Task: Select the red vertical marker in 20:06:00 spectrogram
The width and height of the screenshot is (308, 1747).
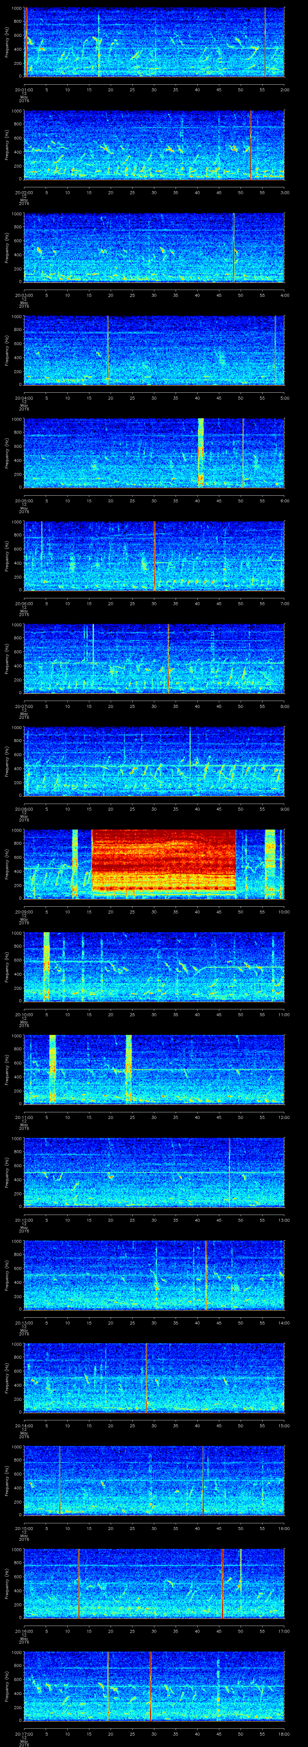Action: pos(154,556)
